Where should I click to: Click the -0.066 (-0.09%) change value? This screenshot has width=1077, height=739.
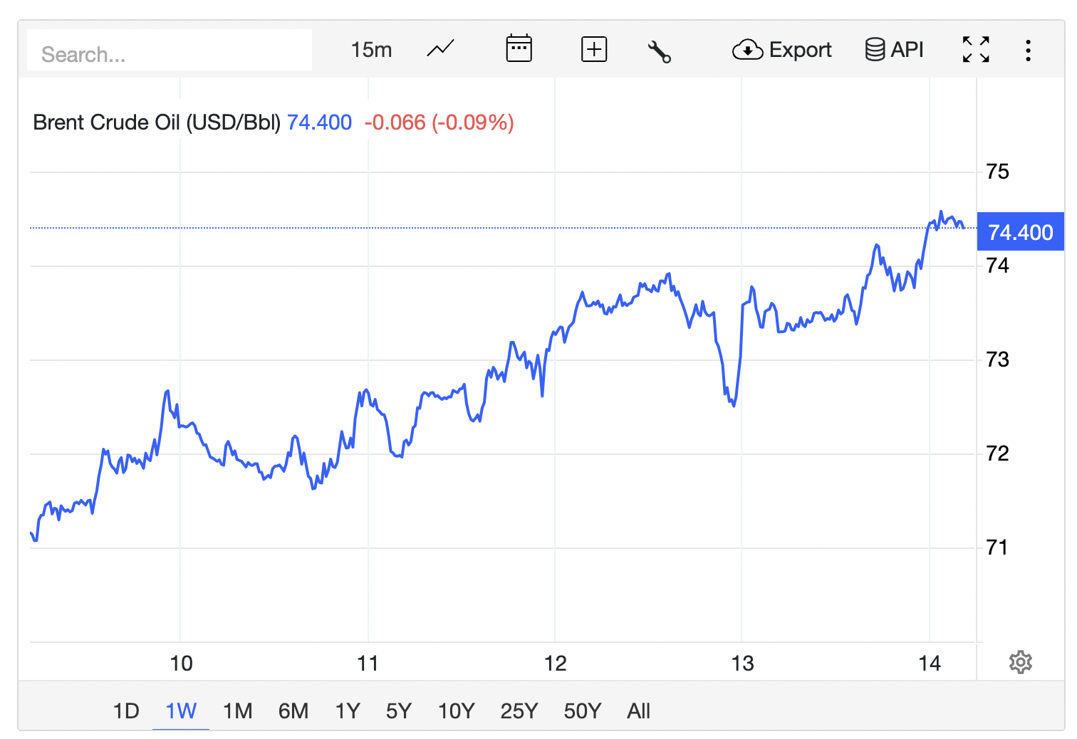(x=439, y=122)
